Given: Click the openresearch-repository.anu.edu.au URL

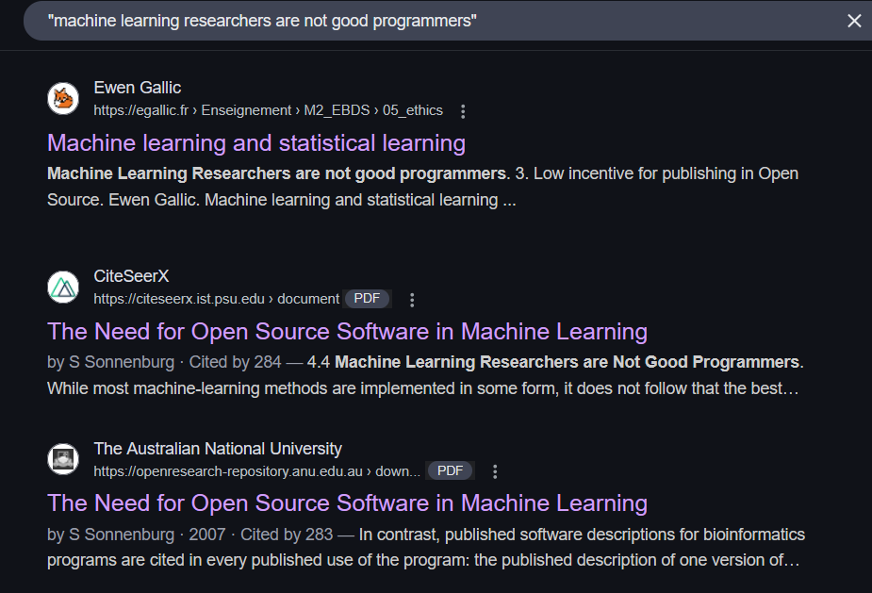Looking at the screenshot, I should click(256, 470).
